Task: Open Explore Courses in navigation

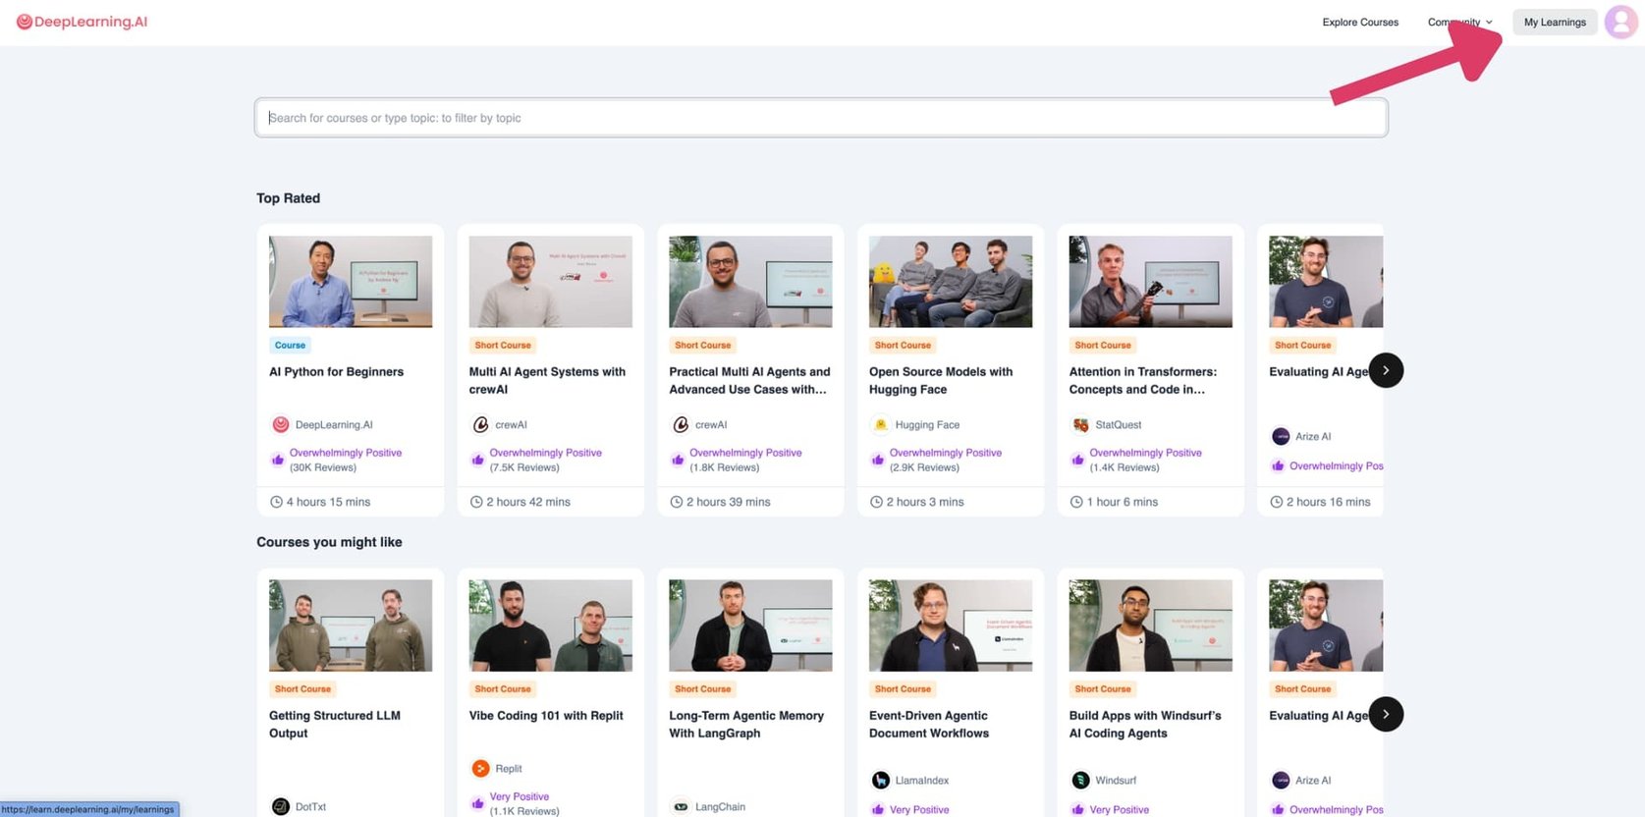Action: click(1360, 22)
